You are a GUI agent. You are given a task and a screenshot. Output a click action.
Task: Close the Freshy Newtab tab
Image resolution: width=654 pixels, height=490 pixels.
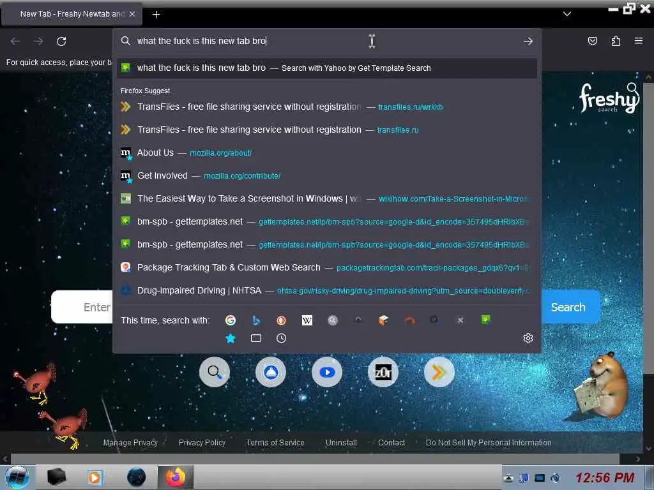[x=132, y=14]
